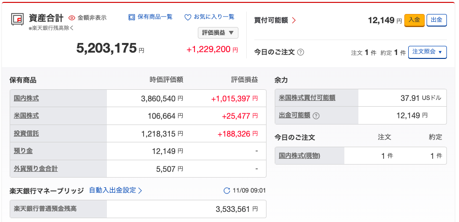Click total assets value 5,203,175
The image size is (459, 222).
[x=106, y=48]
